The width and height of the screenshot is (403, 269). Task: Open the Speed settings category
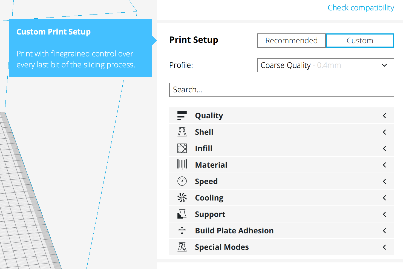point(206,181)
